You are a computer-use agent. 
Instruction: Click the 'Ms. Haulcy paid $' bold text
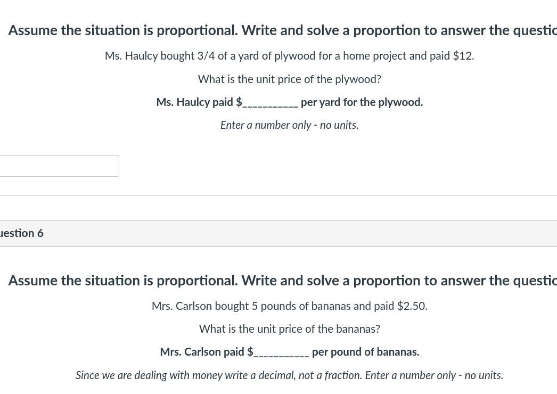(199, 102)
